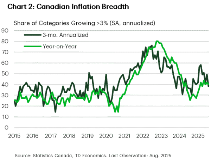Click the 2015 label on the x-axis
Image resolution: width=211 pixels, height=158 pixels.
[x=14, y=135]
